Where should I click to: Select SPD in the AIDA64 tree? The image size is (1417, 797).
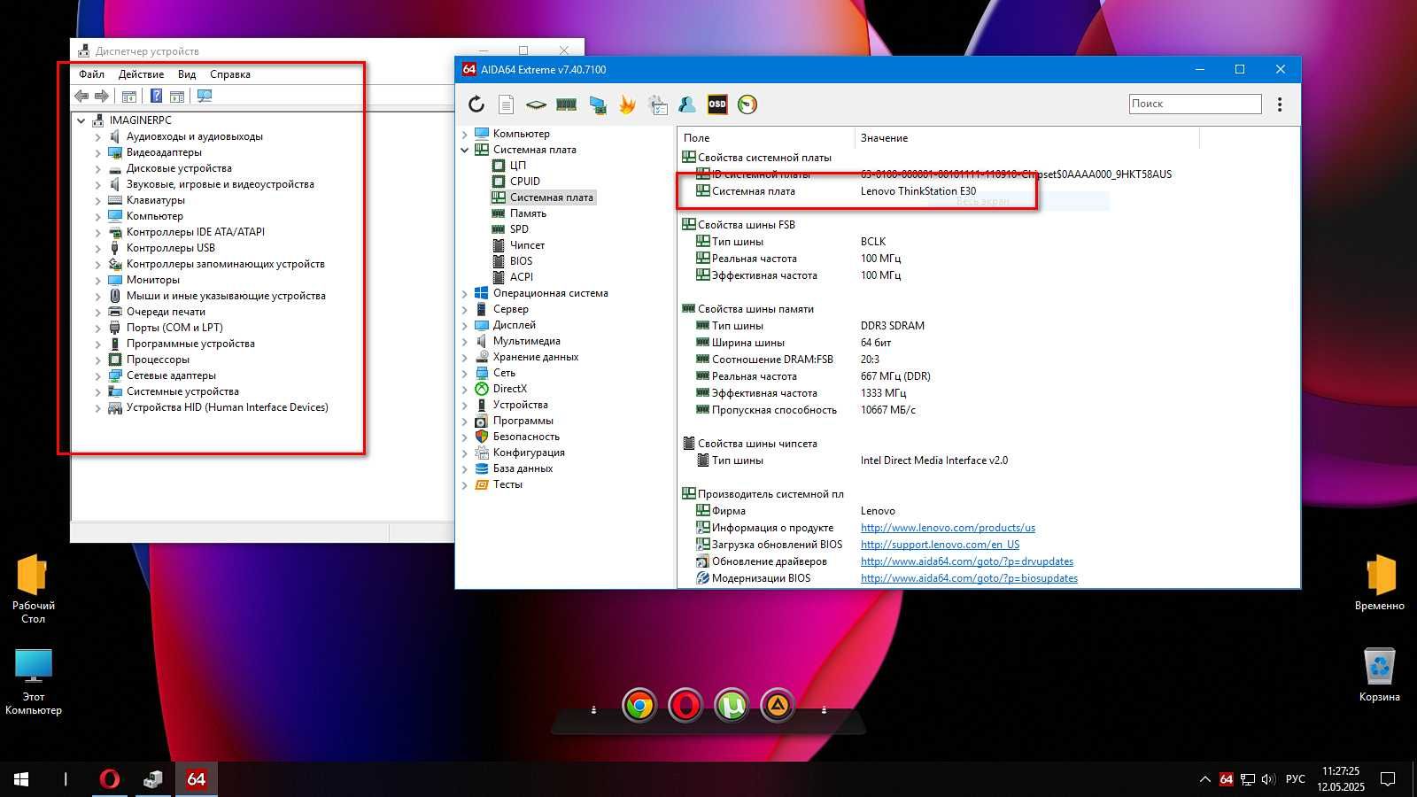[x=519, y=229]
